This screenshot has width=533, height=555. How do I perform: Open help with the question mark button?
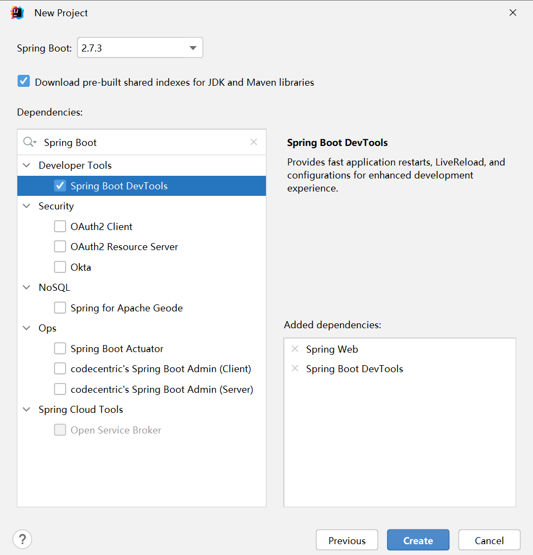(x=22, y=539)
